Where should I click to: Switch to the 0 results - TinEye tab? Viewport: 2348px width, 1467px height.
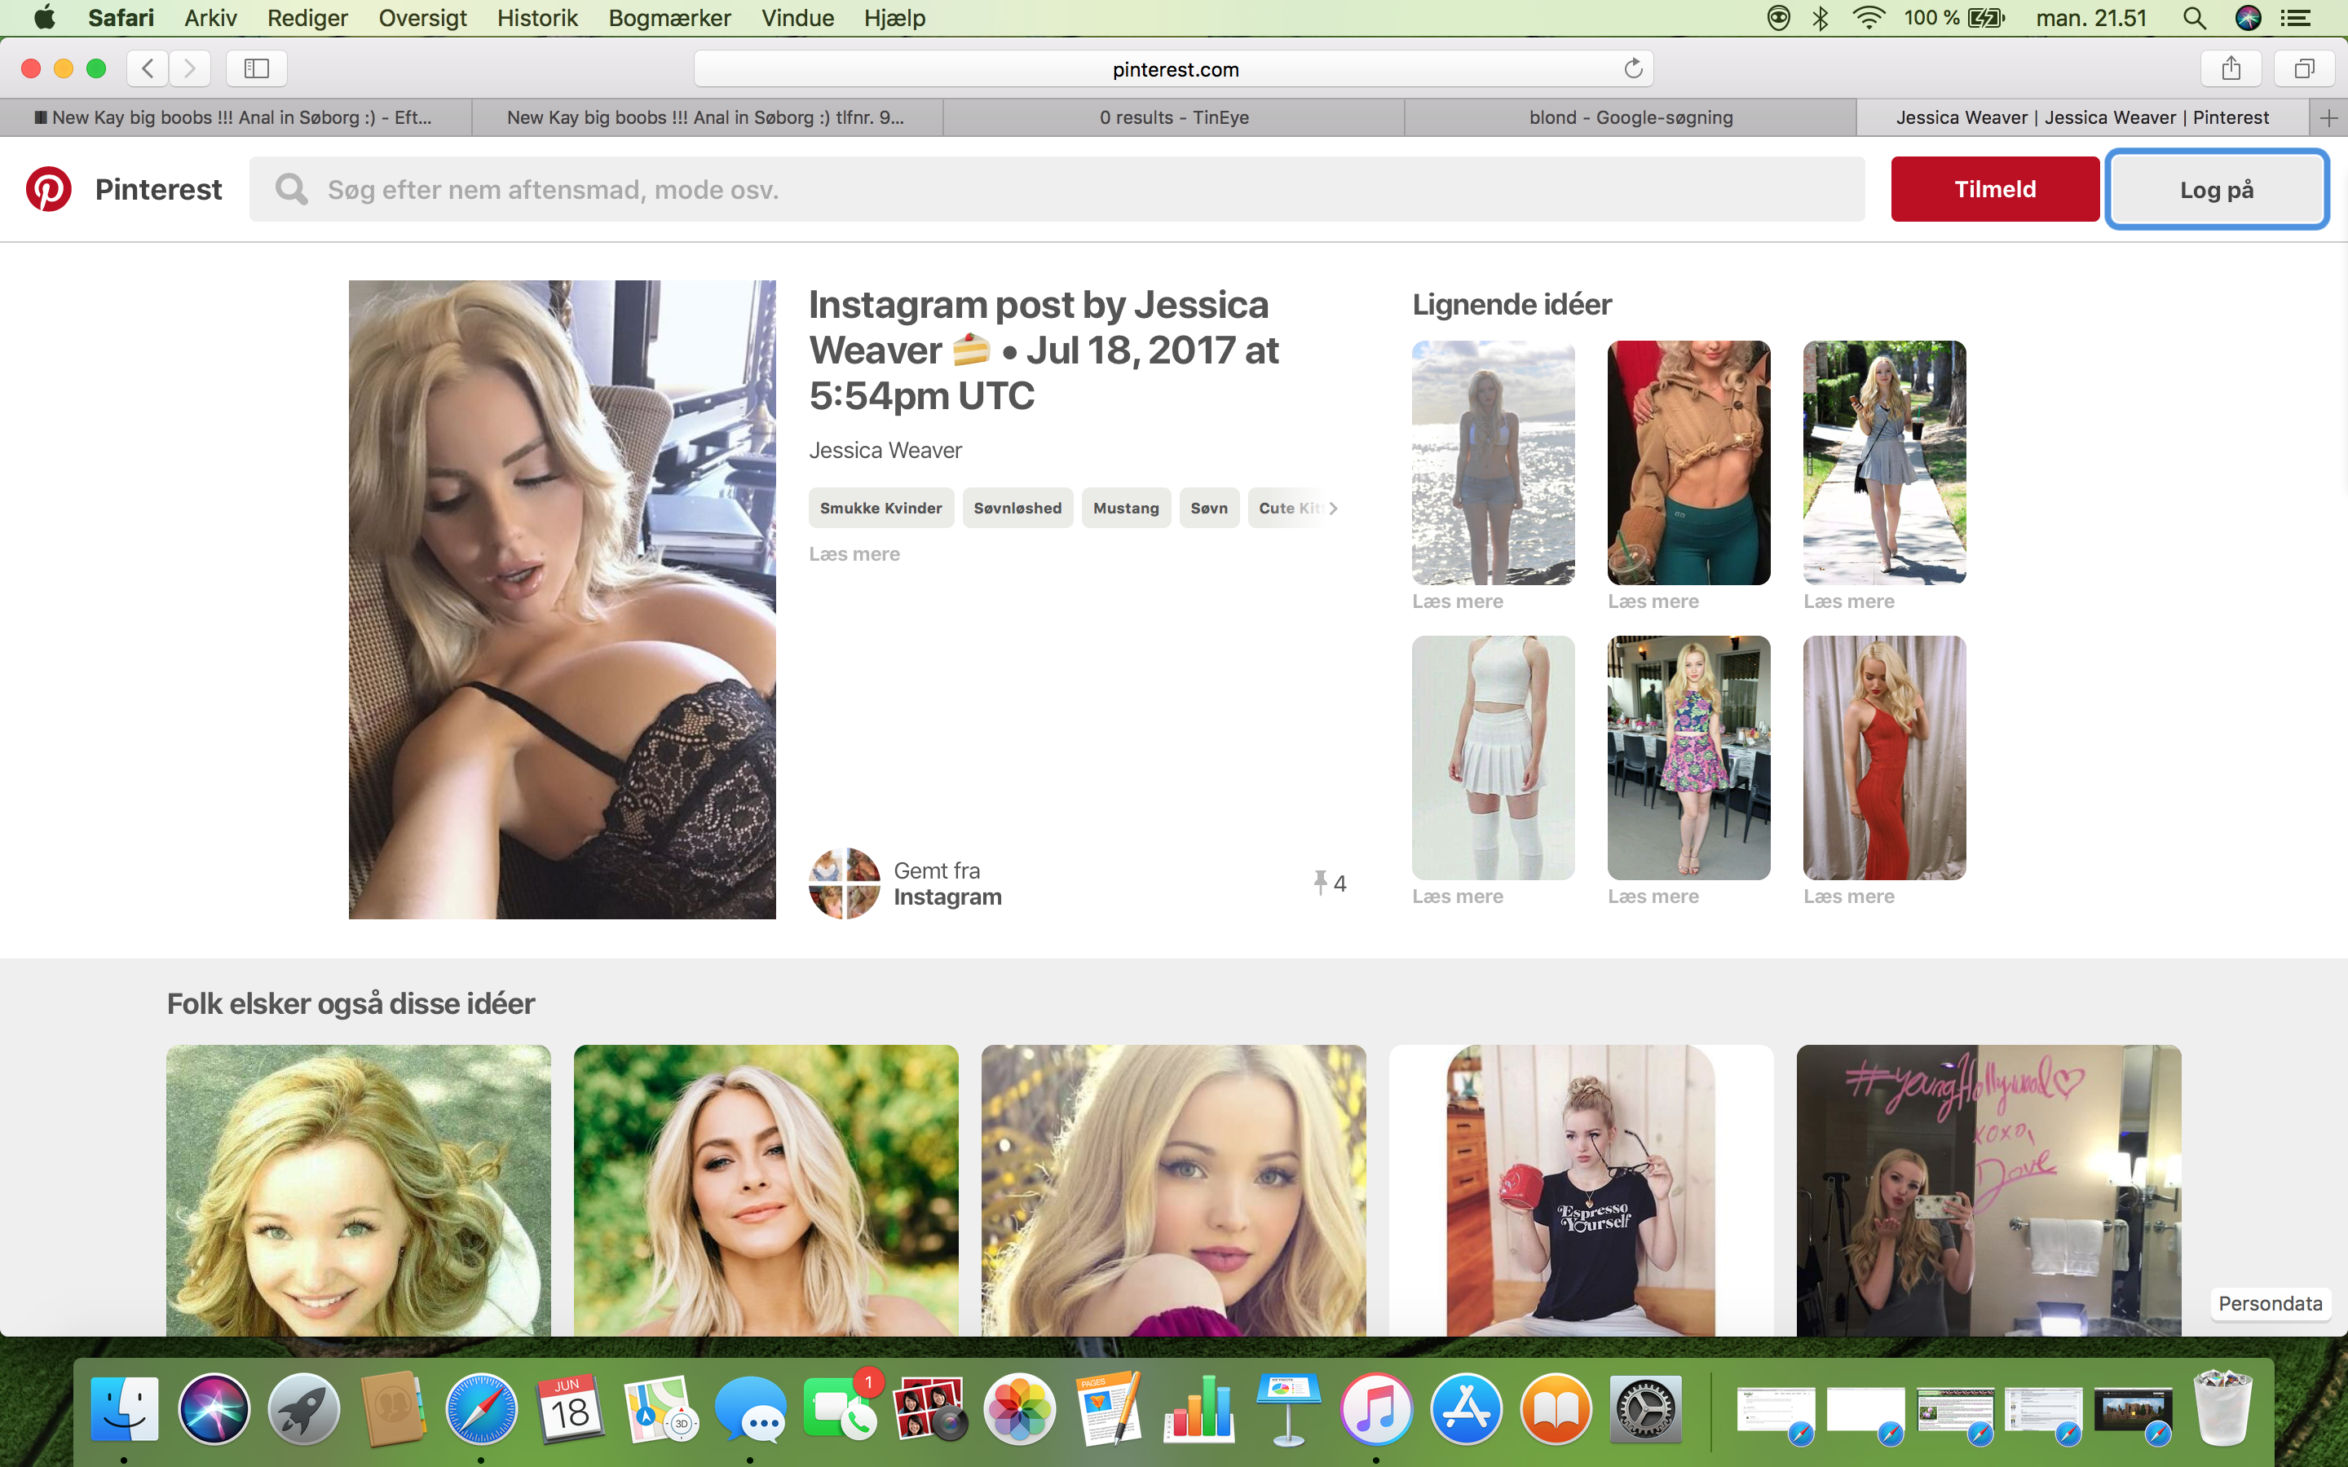pyautogui.click(x=1174, y=117)
